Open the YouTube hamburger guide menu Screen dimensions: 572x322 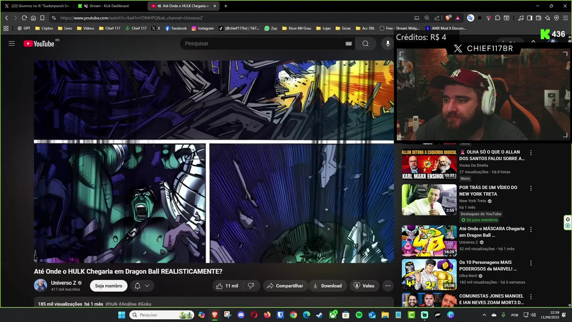12,43
